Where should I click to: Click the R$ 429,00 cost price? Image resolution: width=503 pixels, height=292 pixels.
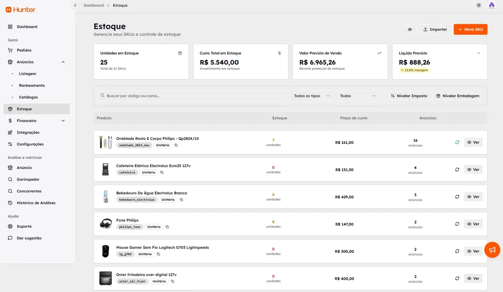coord(345,197)
